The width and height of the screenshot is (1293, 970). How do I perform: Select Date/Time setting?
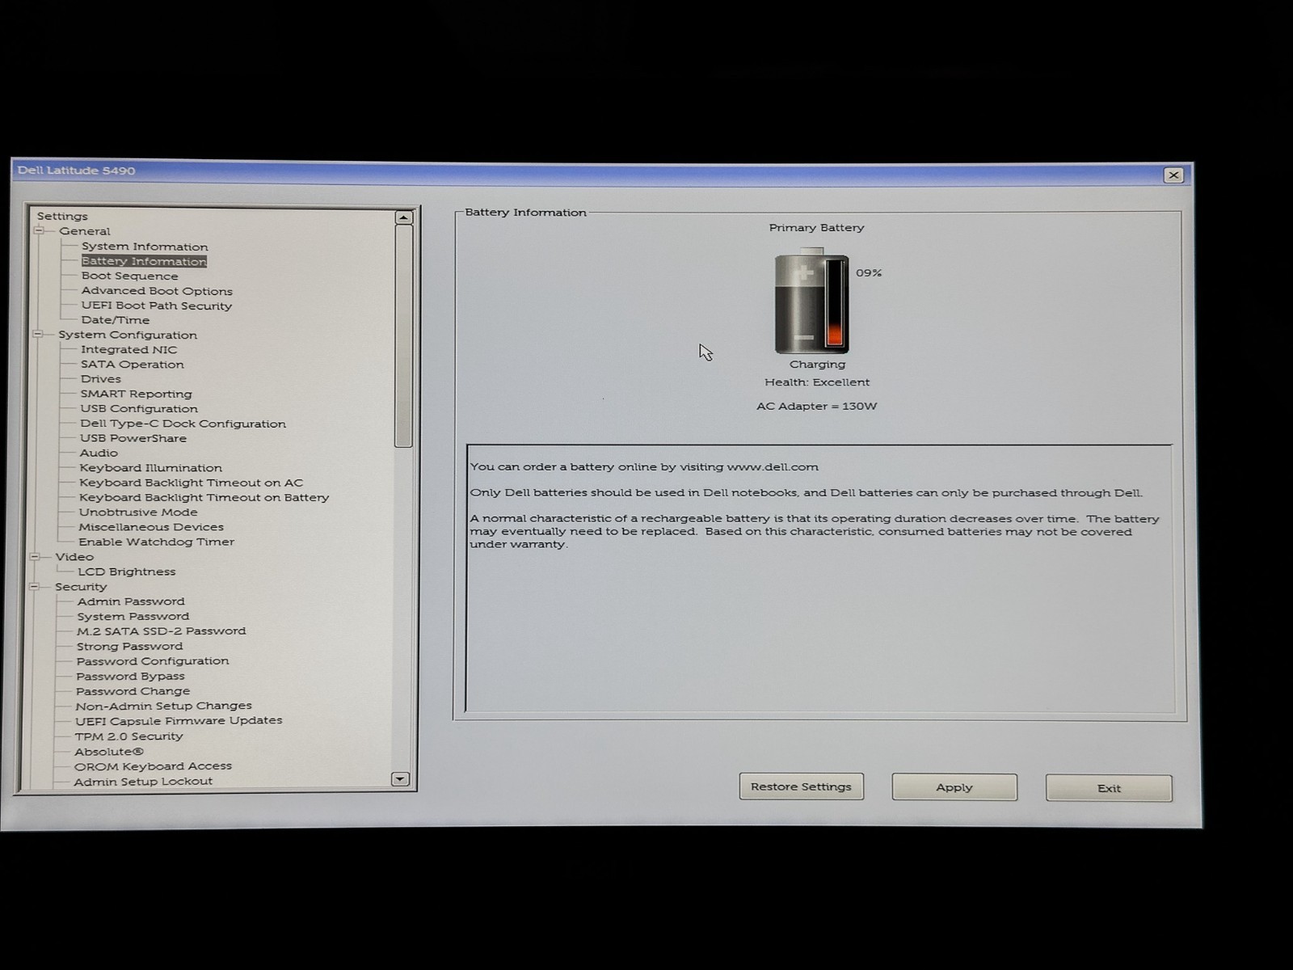point(116,320)
